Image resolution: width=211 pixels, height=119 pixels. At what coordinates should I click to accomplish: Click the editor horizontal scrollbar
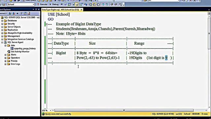(124, 110)
